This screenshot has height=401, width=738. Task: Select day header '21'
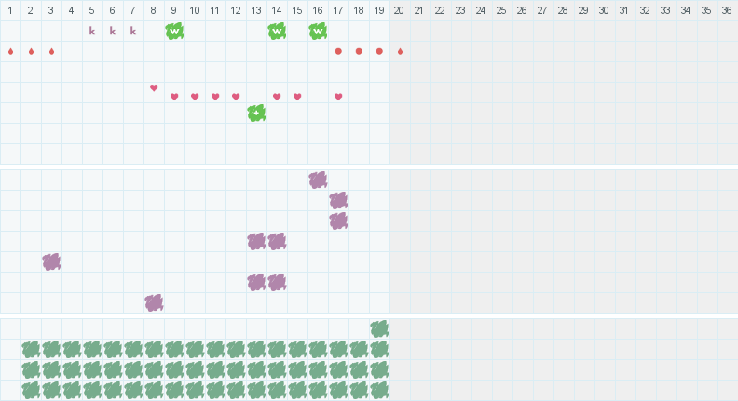(419, 10)
